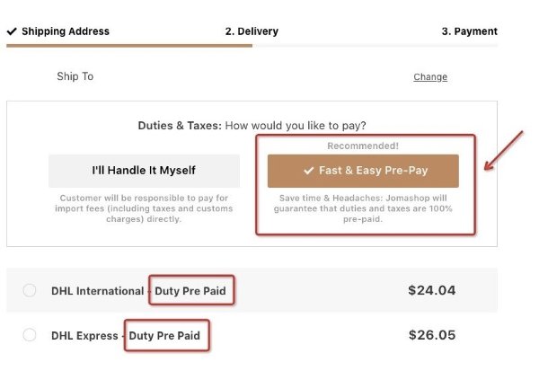This screenshot has height=371, width=539.
Task: Click the Duties & Taxes heading
Action: click(252, 126)
